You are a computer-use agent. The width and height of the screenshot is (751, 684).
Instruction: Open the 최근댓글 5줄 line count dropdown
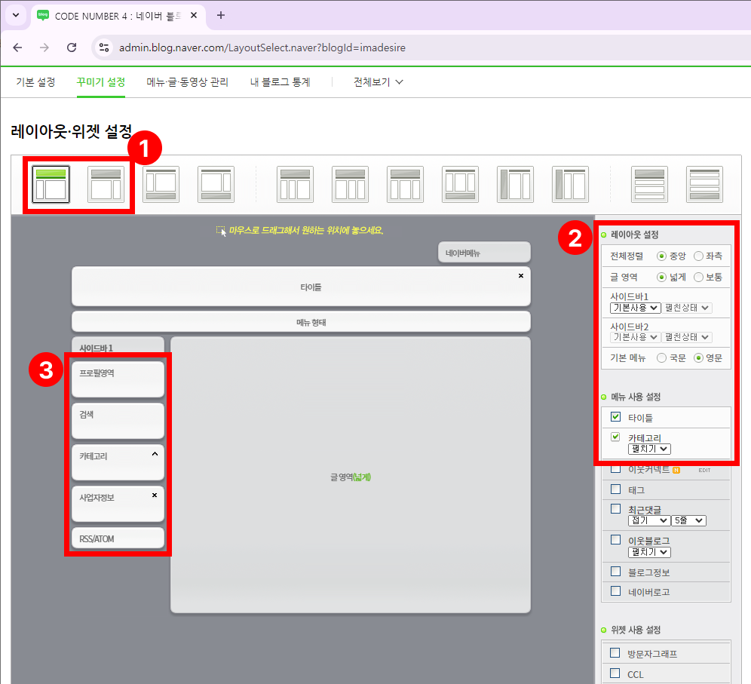tap(688, 520)
